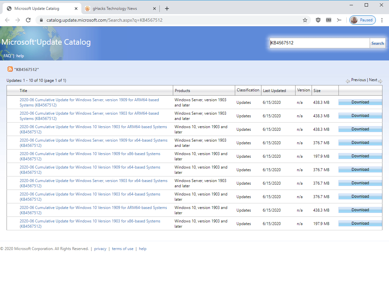Open the help link in the footer
Screen dimensions: 389x298
tap(143, 248)
